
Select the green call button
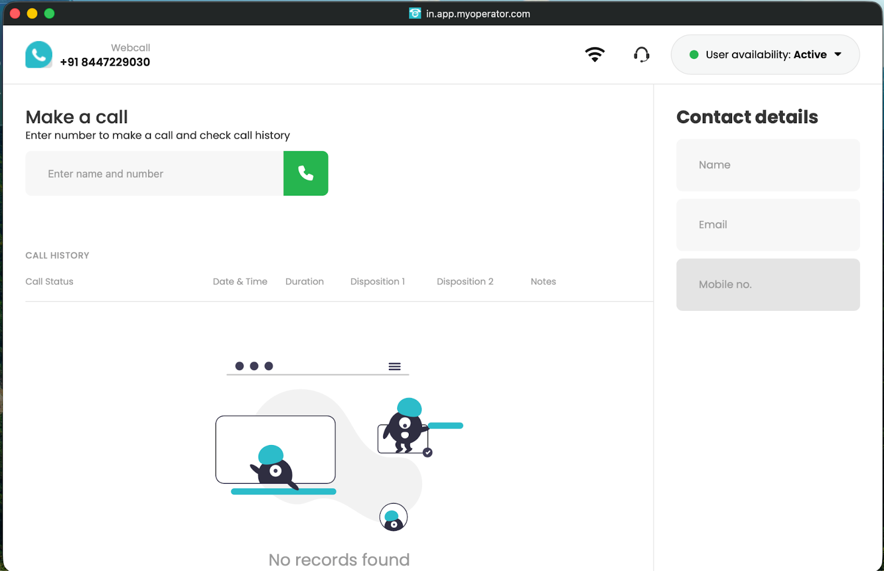306,173
